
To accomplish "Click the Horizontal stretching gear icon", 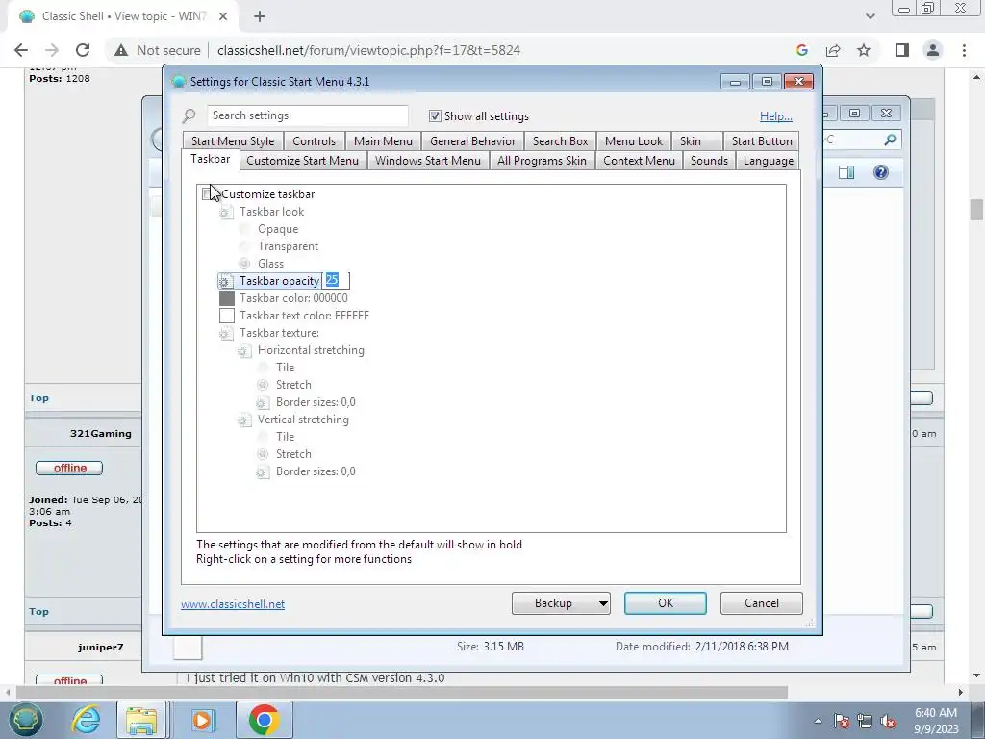I will pos(244,350).
